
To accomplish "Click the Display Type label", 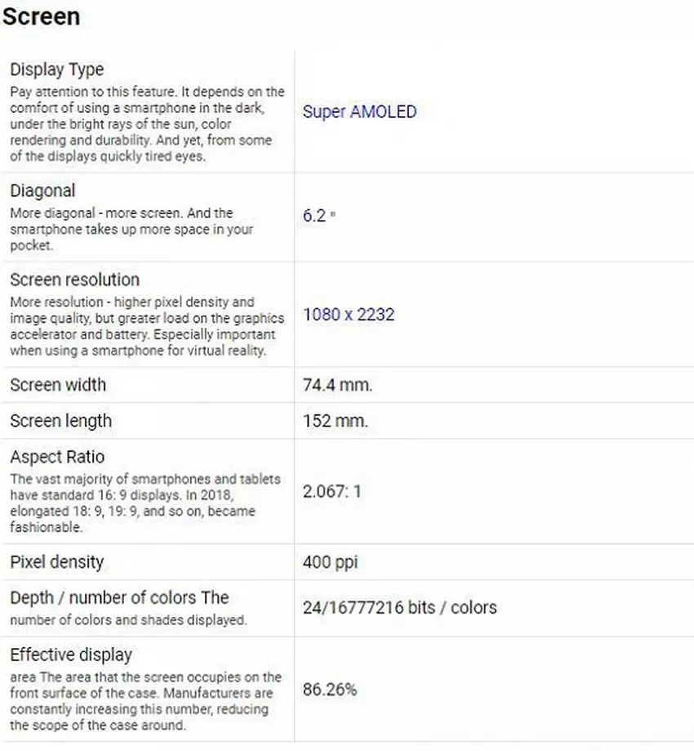I will (x=57, y=70).
